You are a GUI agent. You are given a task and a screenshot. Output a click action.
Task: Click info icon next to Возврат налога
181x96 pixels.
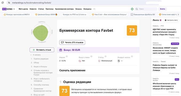[132, 56]
